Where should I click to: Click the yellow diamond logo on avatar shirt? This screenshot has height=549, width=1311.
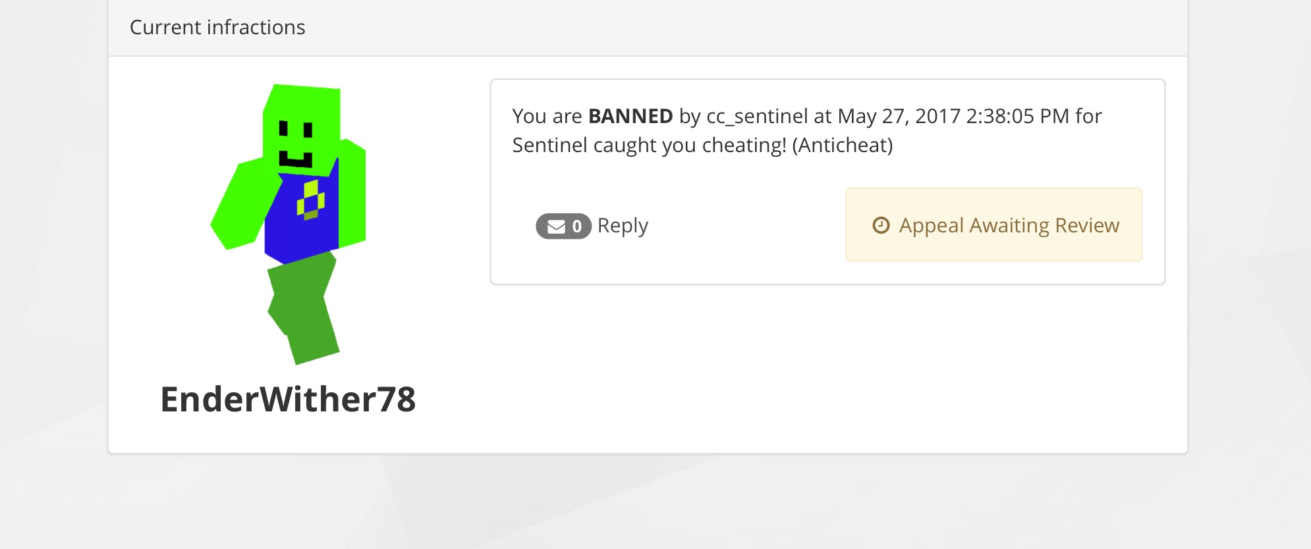310,200
